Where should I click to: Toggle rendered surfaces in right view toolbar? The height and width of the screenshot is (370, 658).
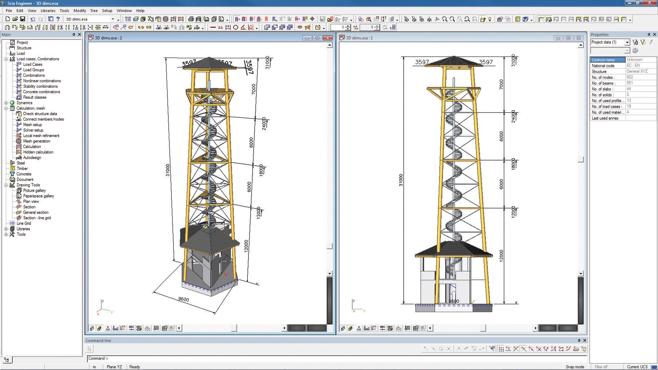[350, 328]
